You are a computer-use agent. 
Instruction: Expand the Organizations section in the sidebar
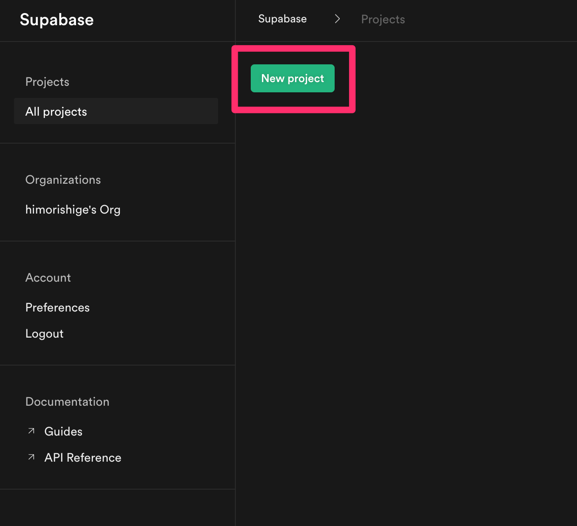(x=63, y=180)
